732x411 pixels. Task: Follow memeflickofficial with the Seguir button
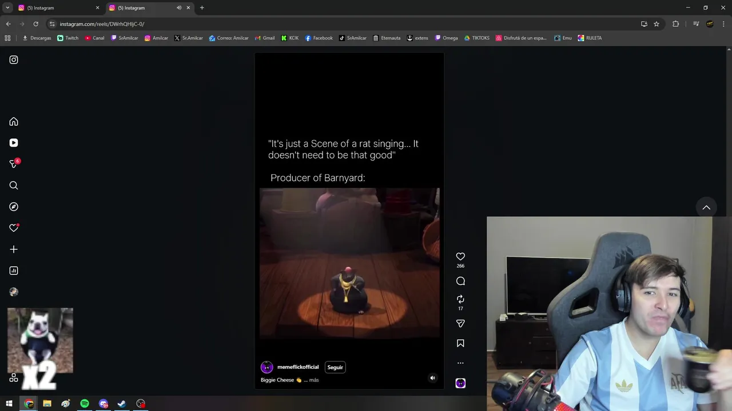click(x=335, y=368)
